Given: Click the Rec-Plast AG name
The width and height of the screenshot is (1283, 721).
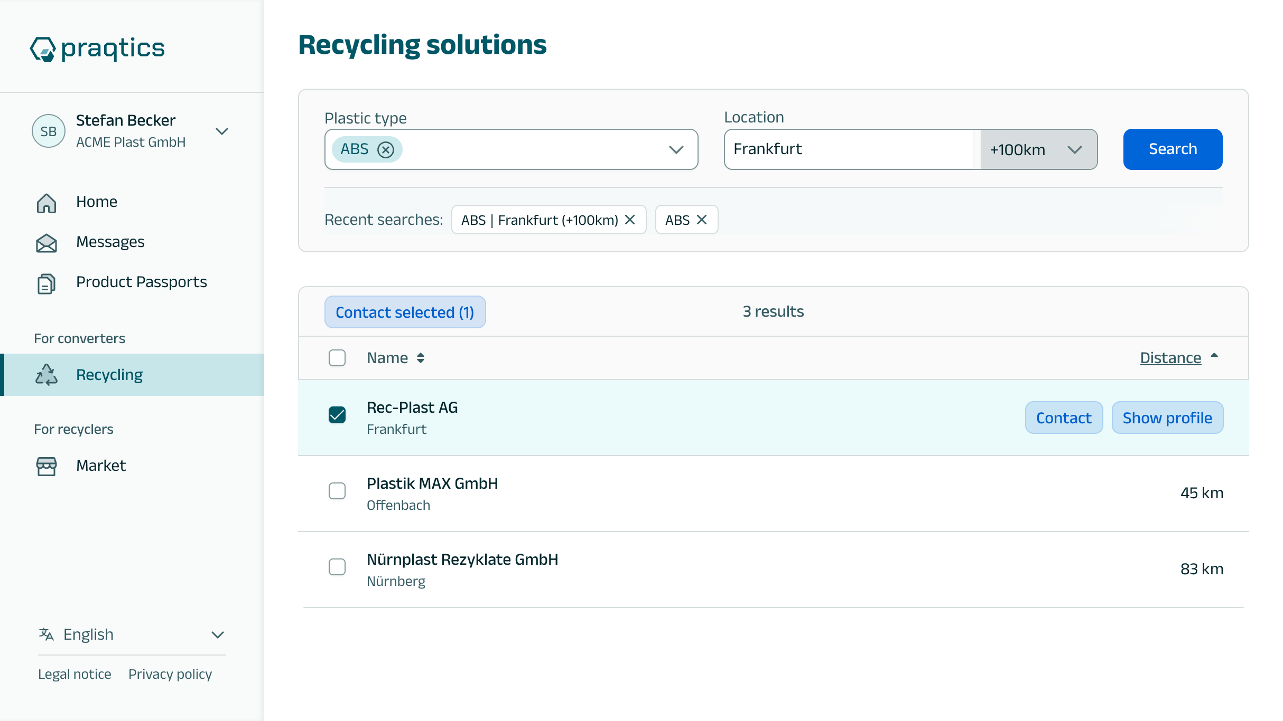Looking at the screenshot, I should tap(412, 407).
